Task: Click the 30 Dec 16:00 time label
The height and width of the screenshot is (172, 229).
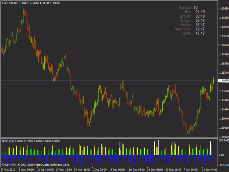Action: pyautogui.click(x=173, y=169)
